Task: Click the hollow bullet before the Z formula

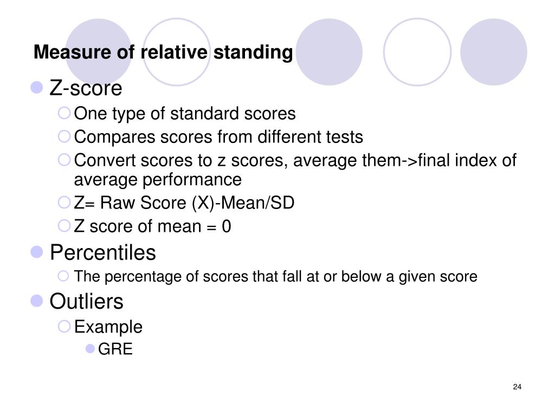Action: click(x=64, y=203)
